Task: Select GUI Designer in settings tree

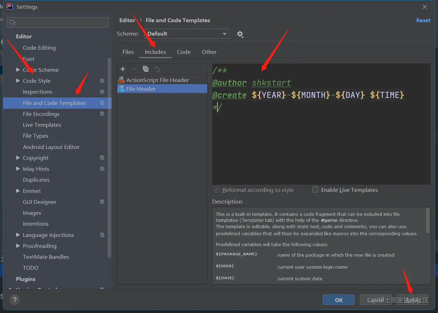Action: click(39, 202)
